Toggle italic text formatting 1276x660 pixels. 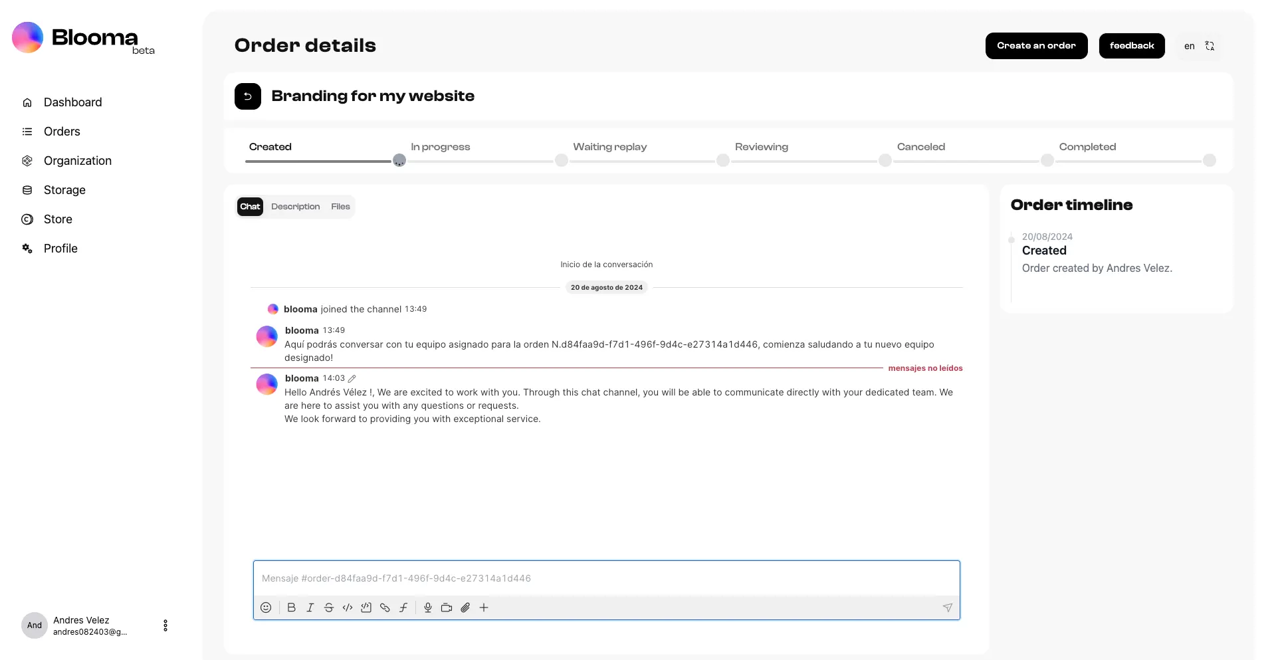[x=310, y=607]
